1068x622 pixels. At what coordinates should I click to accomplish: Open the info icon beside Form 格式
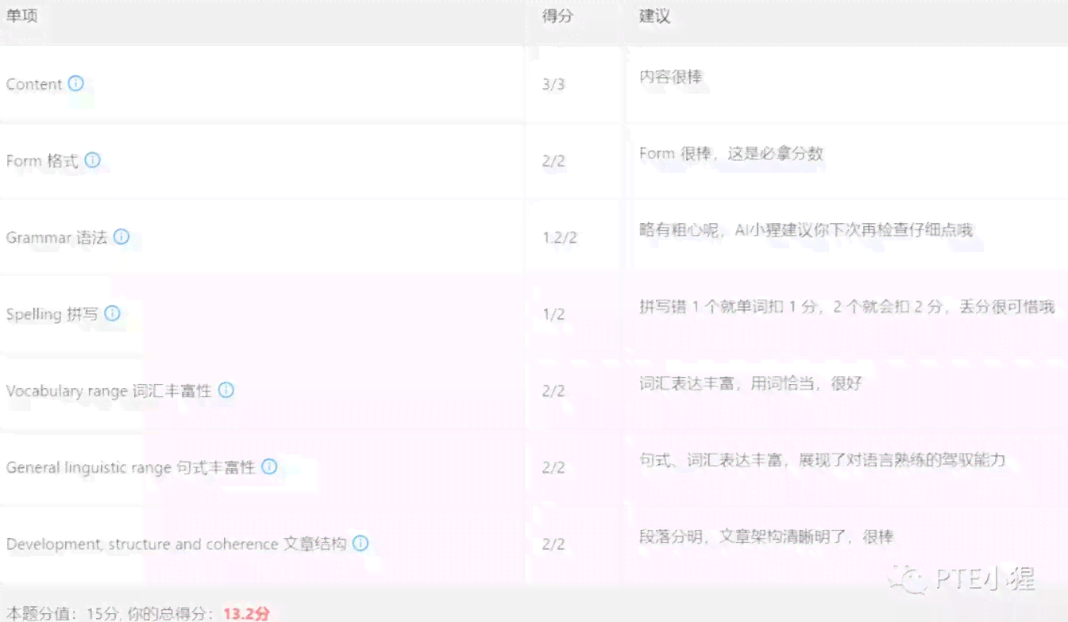(x=92, y=160)
